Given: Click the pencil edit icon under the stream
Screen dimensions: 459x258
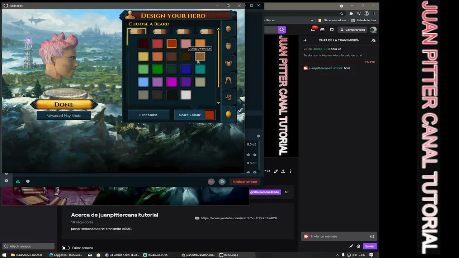Looking at the screenshot, I should 276,171.
